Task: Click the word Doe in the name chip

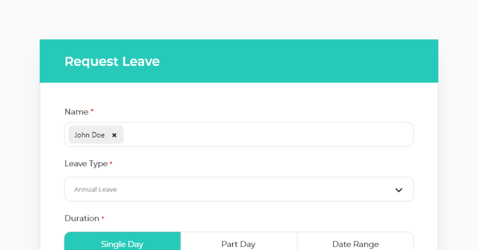Action: (x=98, y=135)
